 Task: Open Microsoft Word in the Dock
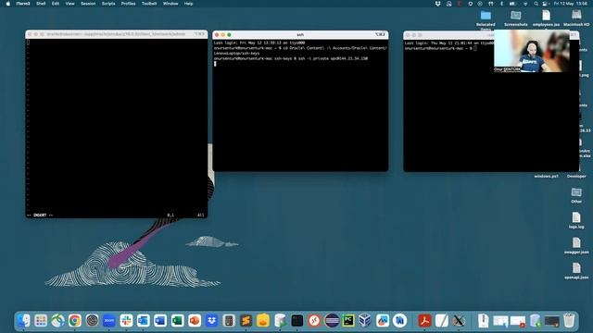[160, 321]
